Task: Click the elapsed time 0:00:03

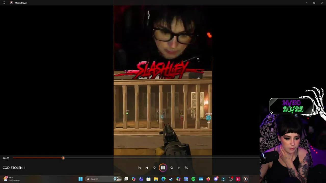Action: [x=6, y=158]
